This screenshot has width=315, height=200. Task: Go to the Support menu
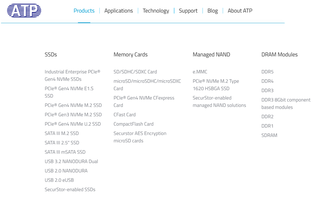pos(188,11)
